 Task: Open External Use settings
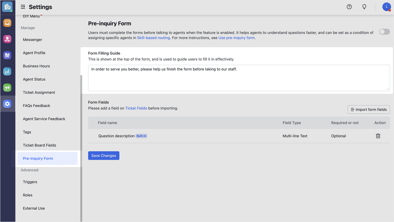[x=34, y=209]
